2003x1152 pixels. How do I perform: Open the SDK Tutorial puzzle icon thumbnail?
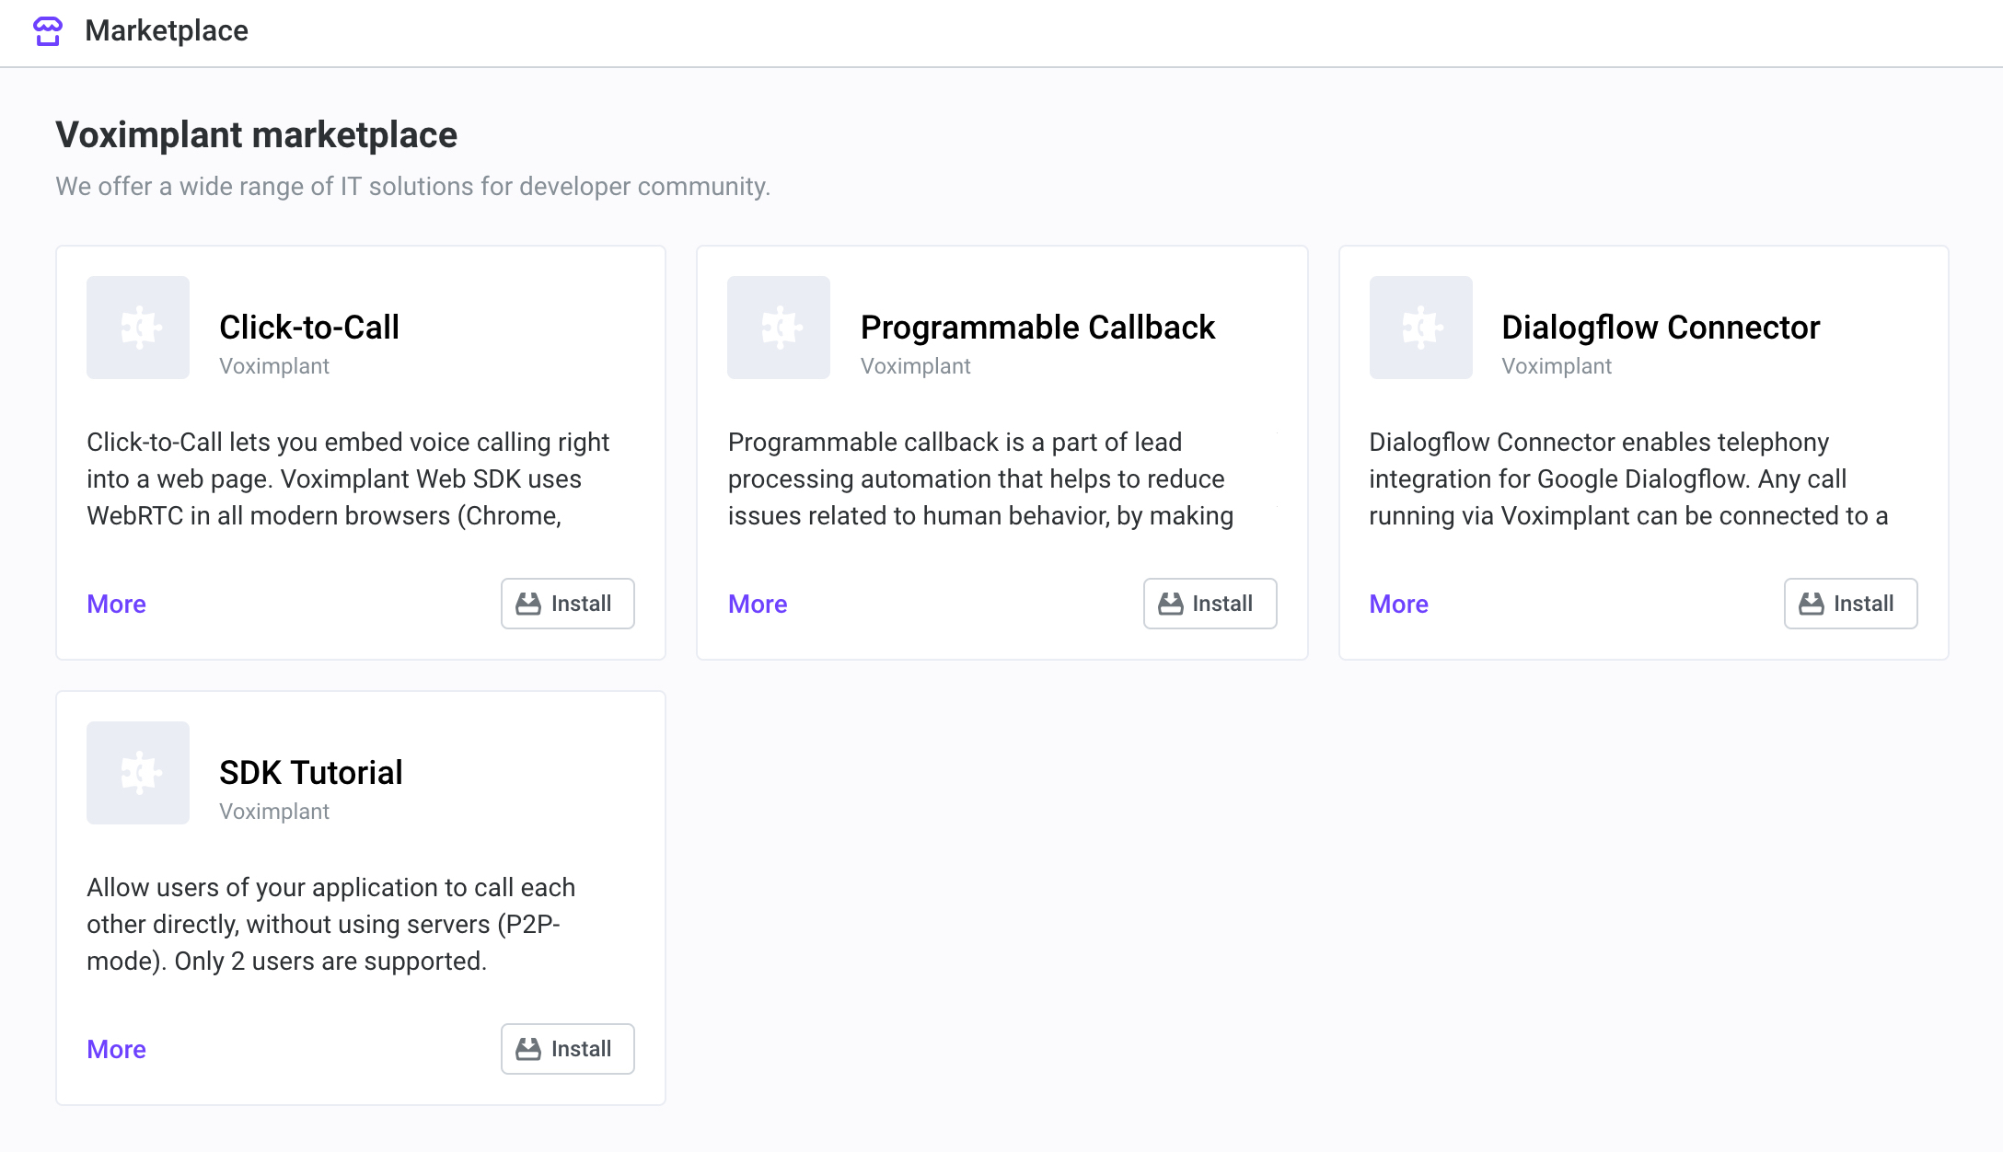(x=138, y=773)
